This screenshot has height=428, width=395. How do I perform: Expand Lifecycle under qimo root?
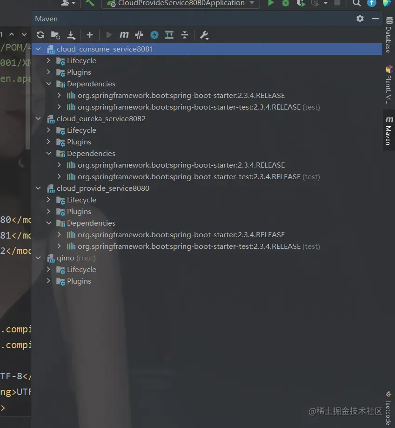(49, 269)
